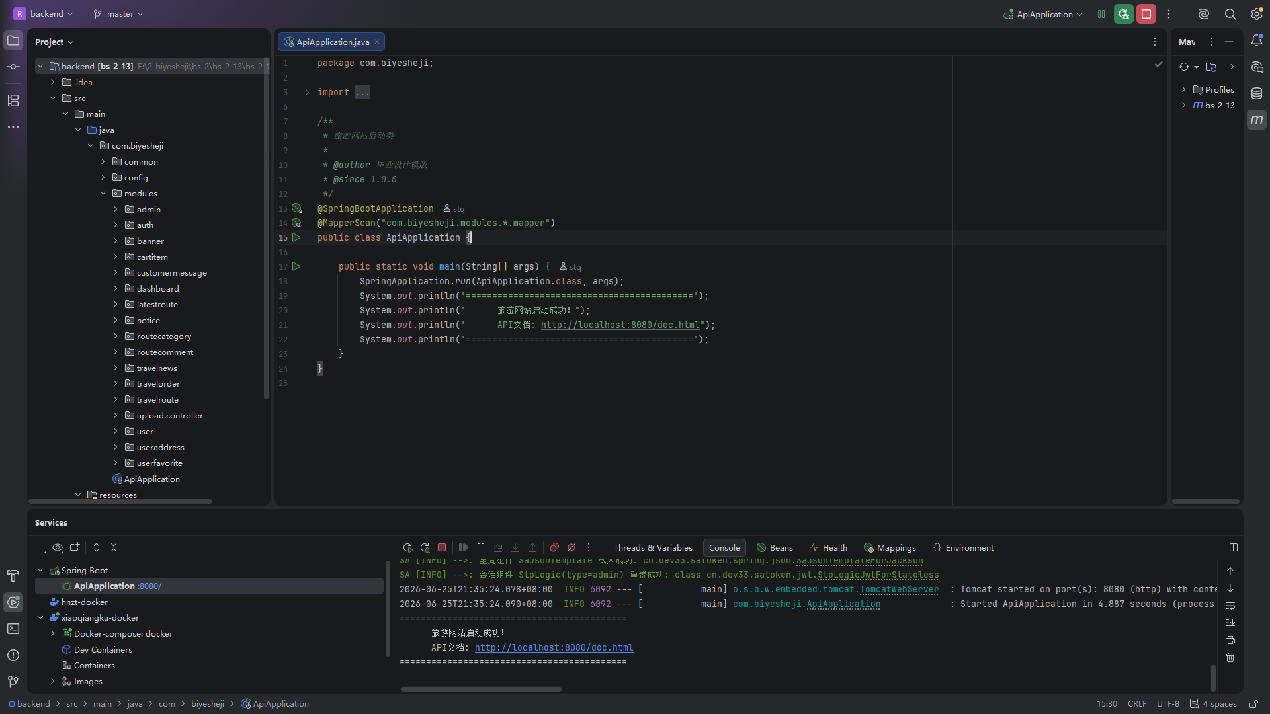Toggle the run gutter icon for the main method
This screenshot has width=1270, height=714.
click(296, 266)
